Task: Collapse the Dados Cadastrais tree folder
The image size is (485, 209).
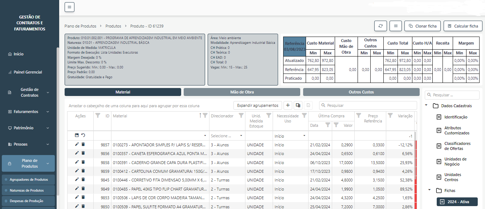Action: click(427, 106)
